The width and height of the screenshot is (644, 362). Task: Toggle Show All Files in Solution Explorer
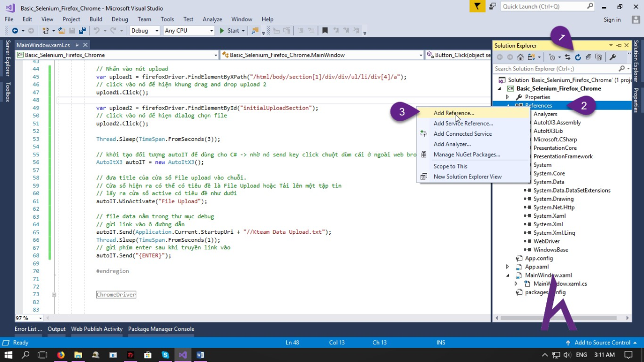599,57
